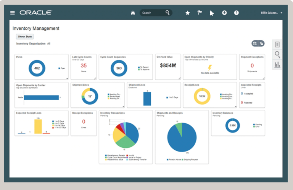Viewport: 293px width, 190px height.
Task: Click the Rejected inspected receipts count
Action: tap(242, 102)
